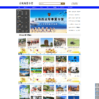Open the Gothic spires at sunset card

74,88
